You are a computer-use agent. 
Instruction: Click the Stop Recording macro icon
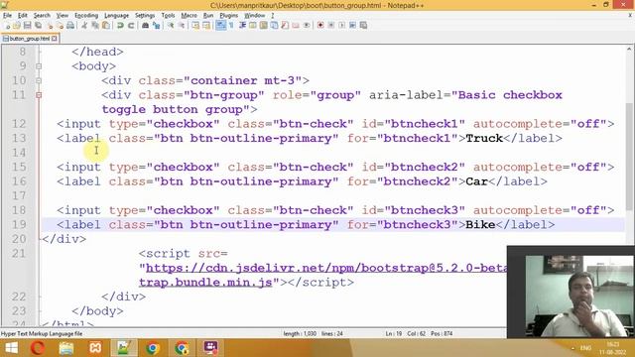click(330, 25)
